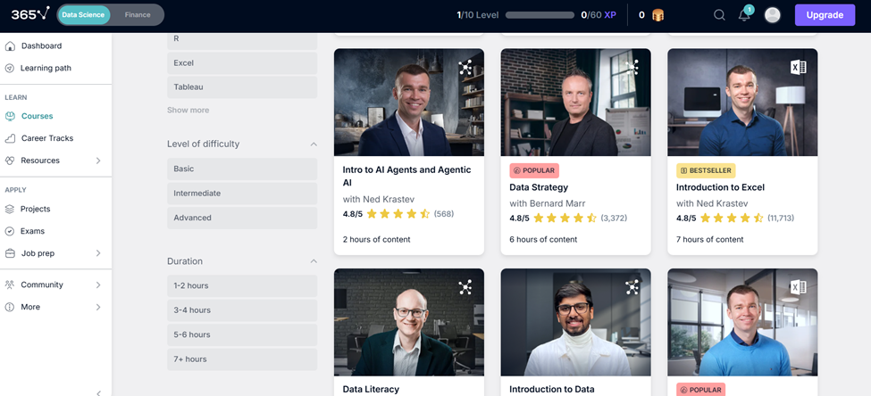Select the Intermediate difficulty filter
This screenshot has width=871, height=396.
(x=241, y=194)
